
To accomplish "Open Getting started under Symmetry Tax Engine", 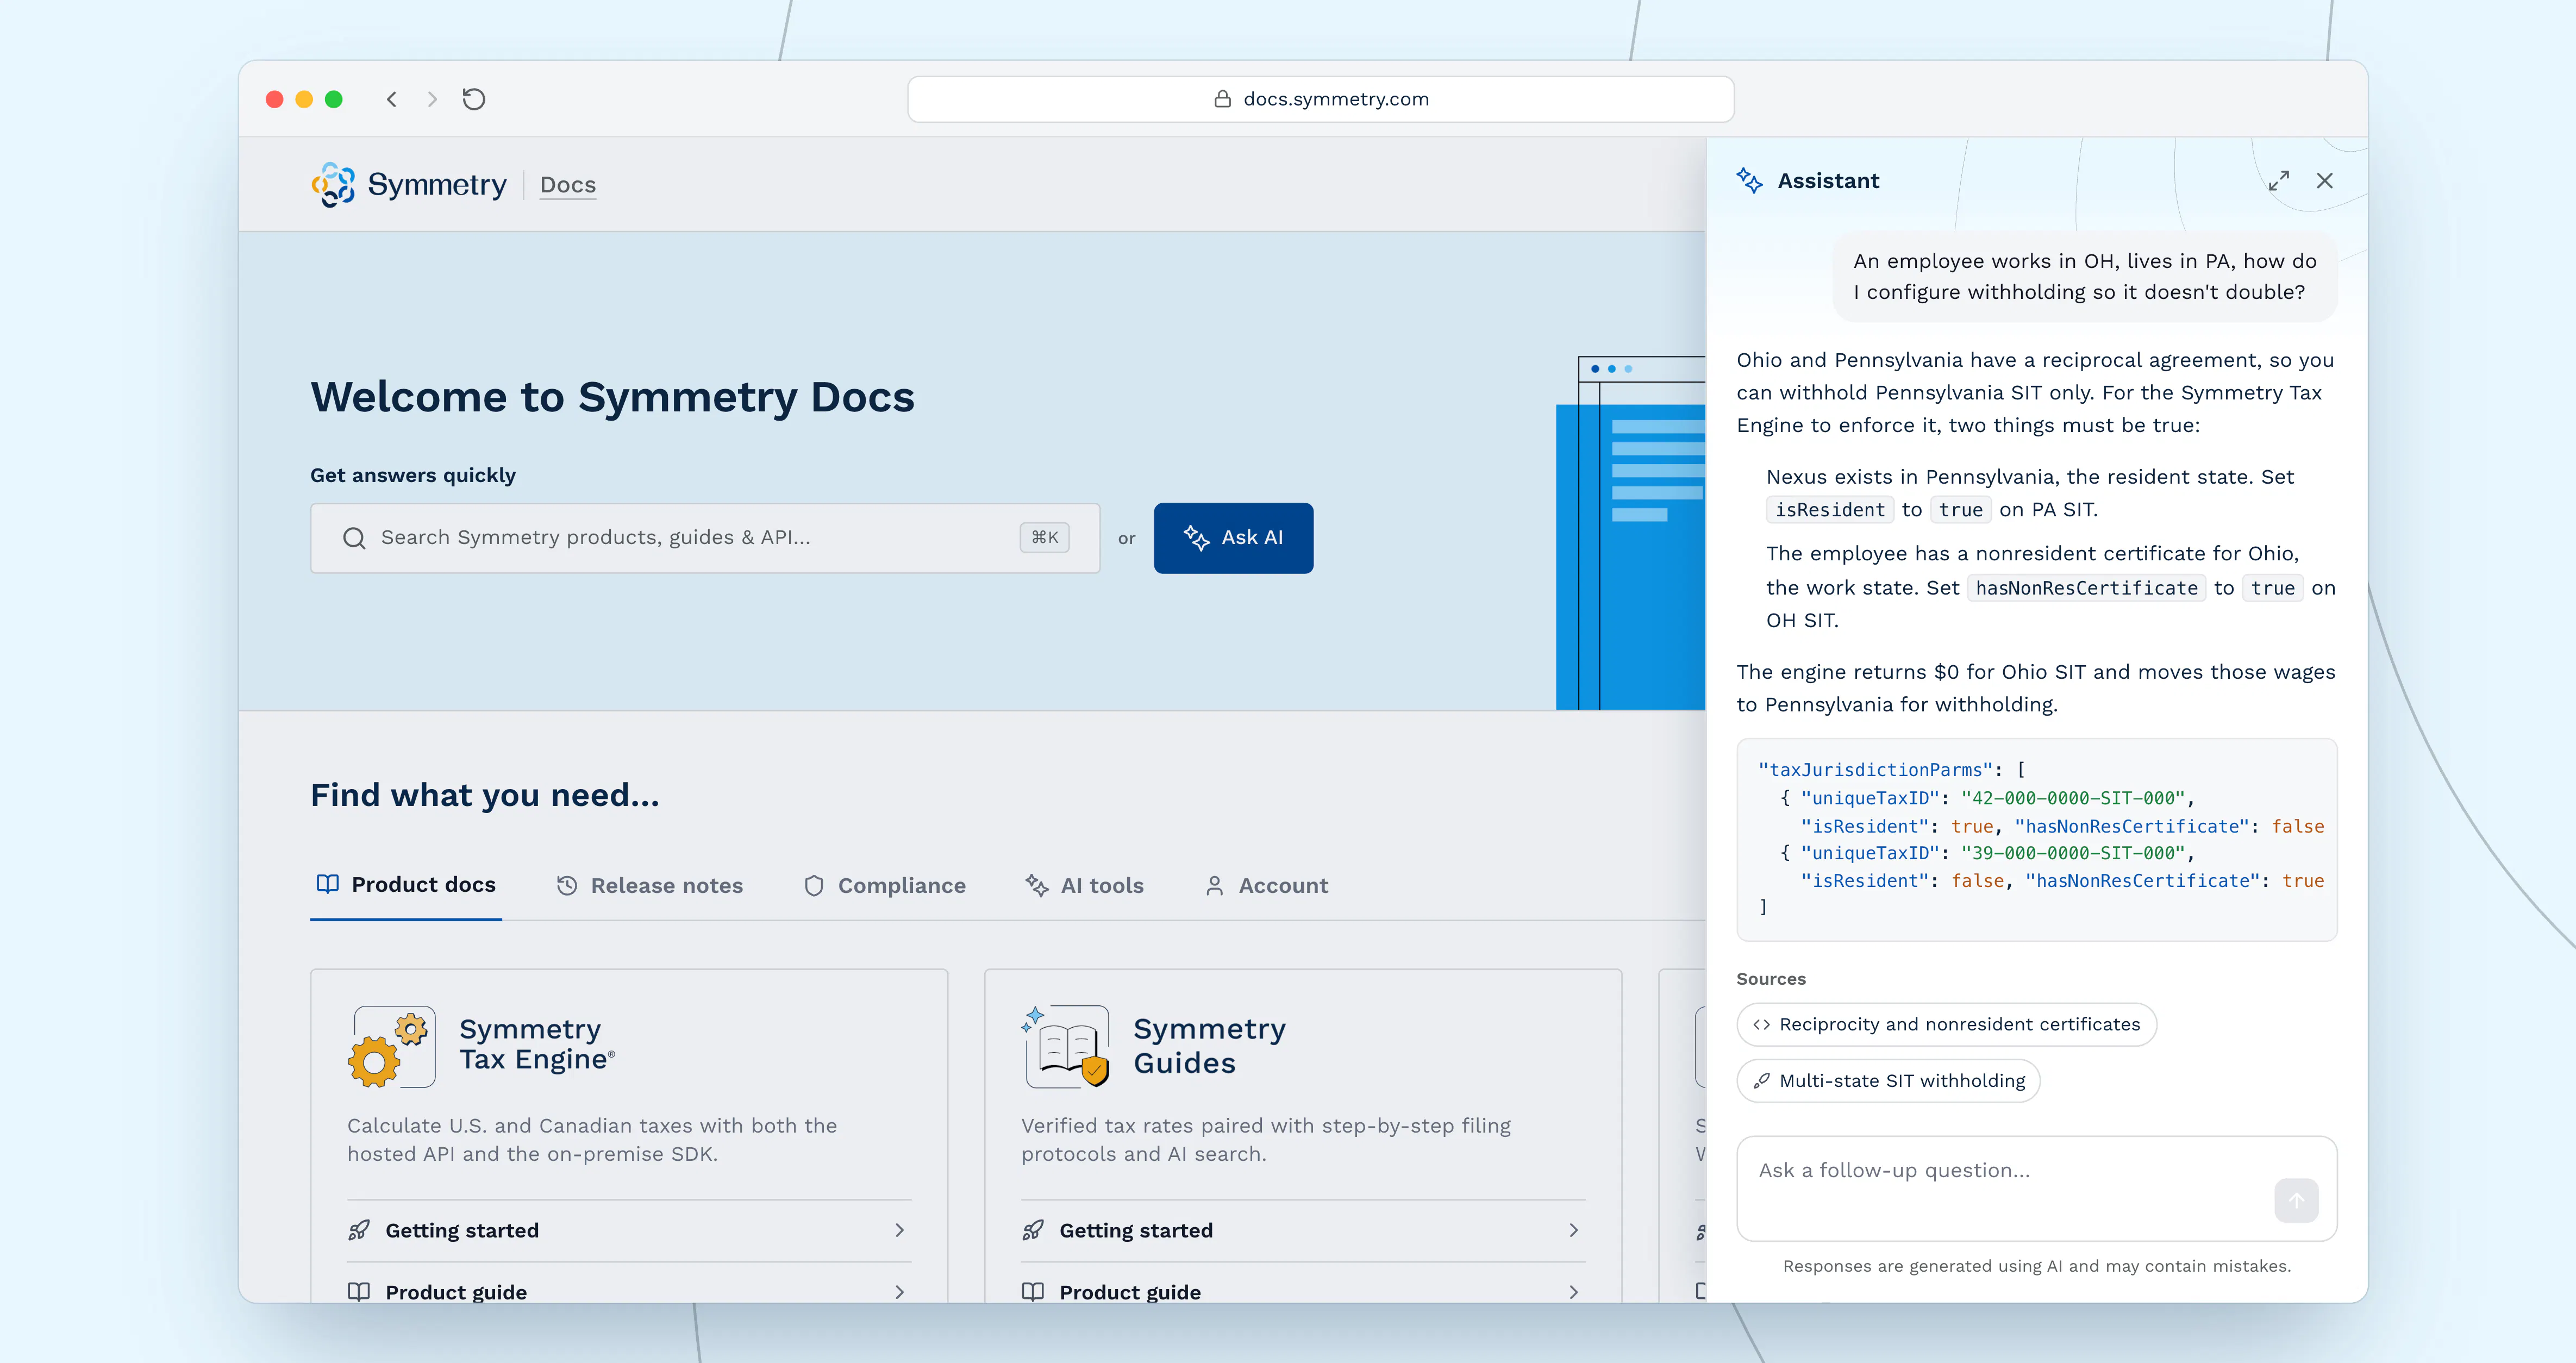I will (x=629, y=1231).
